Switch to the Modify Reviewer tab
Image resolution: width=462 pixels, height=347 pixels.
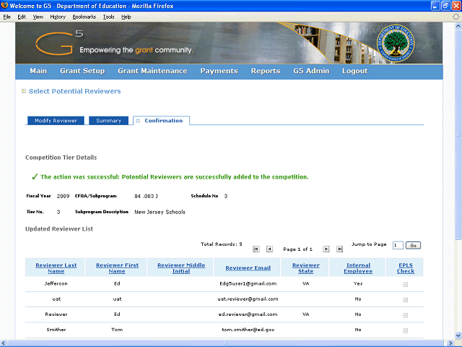click(x=56, y=121)
